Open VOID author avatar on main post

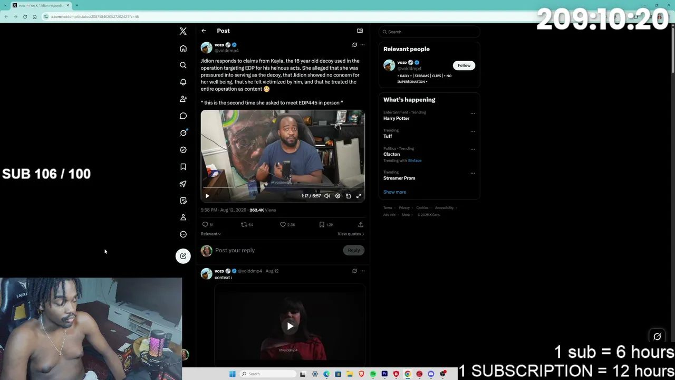pyautogui.click(x=206, y=47)
